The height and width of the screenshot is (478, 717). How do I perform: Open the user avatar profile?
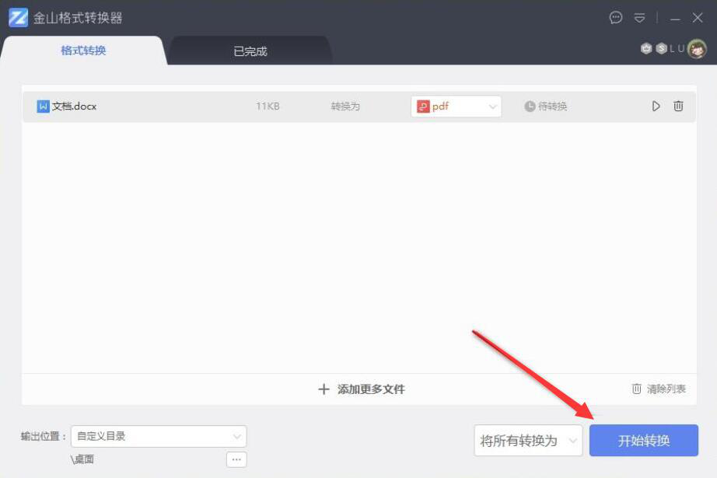point(697,49)
